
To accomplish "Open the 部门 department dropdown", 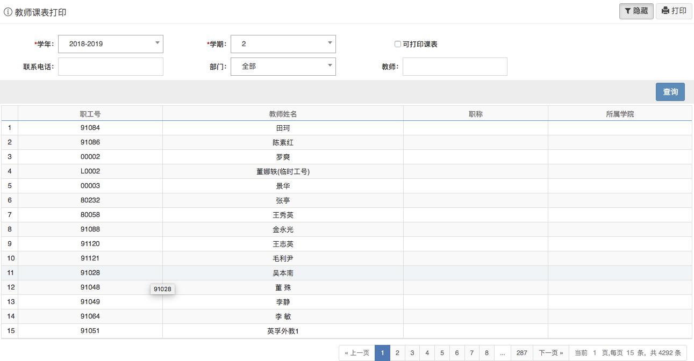I will click(329, 66).
